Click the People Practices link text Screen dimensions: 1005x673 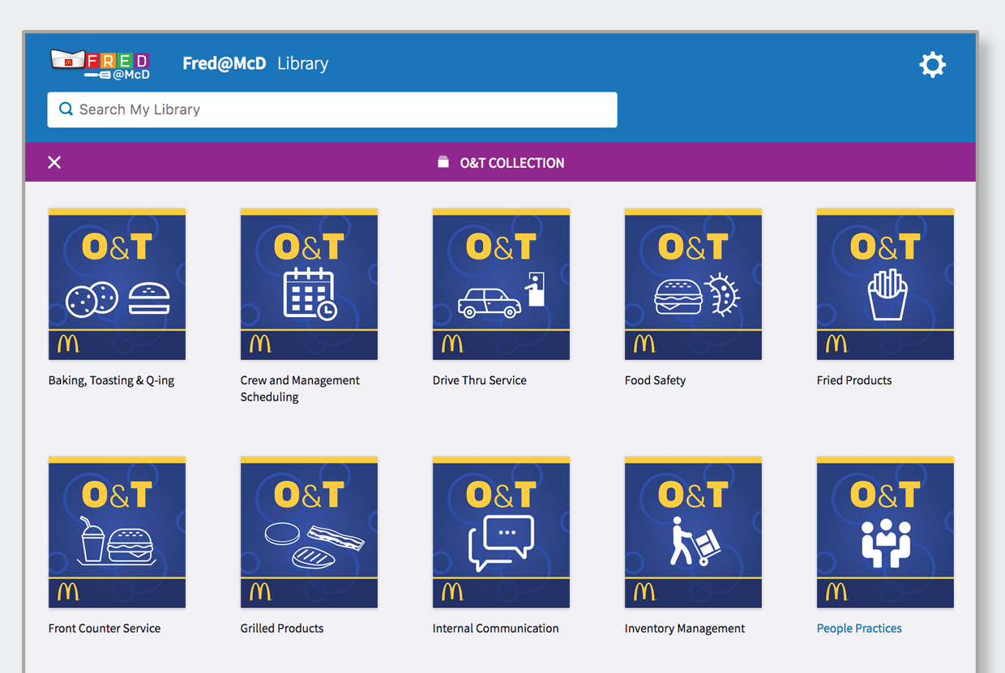859,628
